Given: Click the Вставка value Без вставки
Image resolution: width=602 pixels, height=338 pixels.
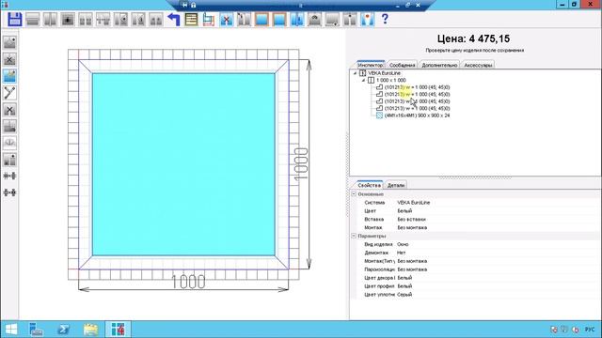Looking at the screenshot, I should tap(412, 219).
